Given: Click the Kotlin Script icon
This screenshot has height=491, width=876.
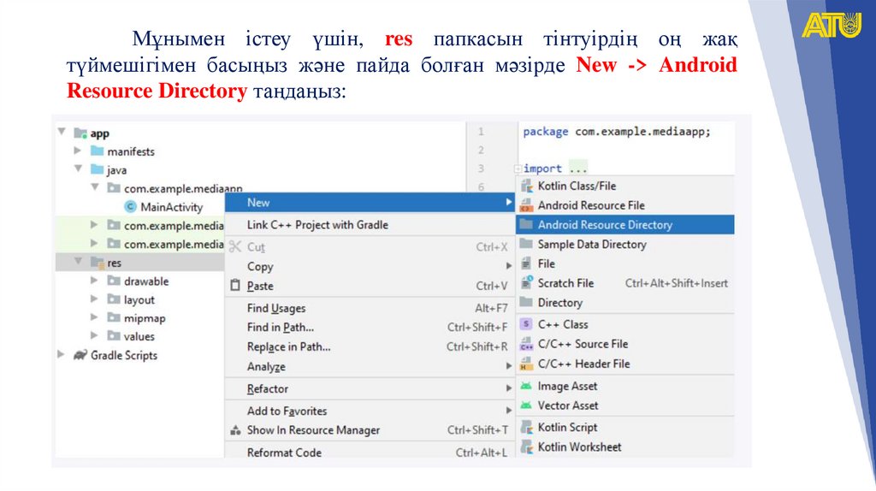Looking at the screenshot, I should point(526,428).
